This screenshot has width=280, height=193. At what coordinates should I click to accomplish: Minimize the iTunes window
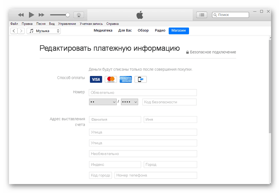coord(255,11)
